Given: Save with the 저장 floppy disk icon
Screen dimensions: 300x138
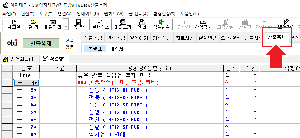Looking at the screenshot, I should (x=79, y=24).
